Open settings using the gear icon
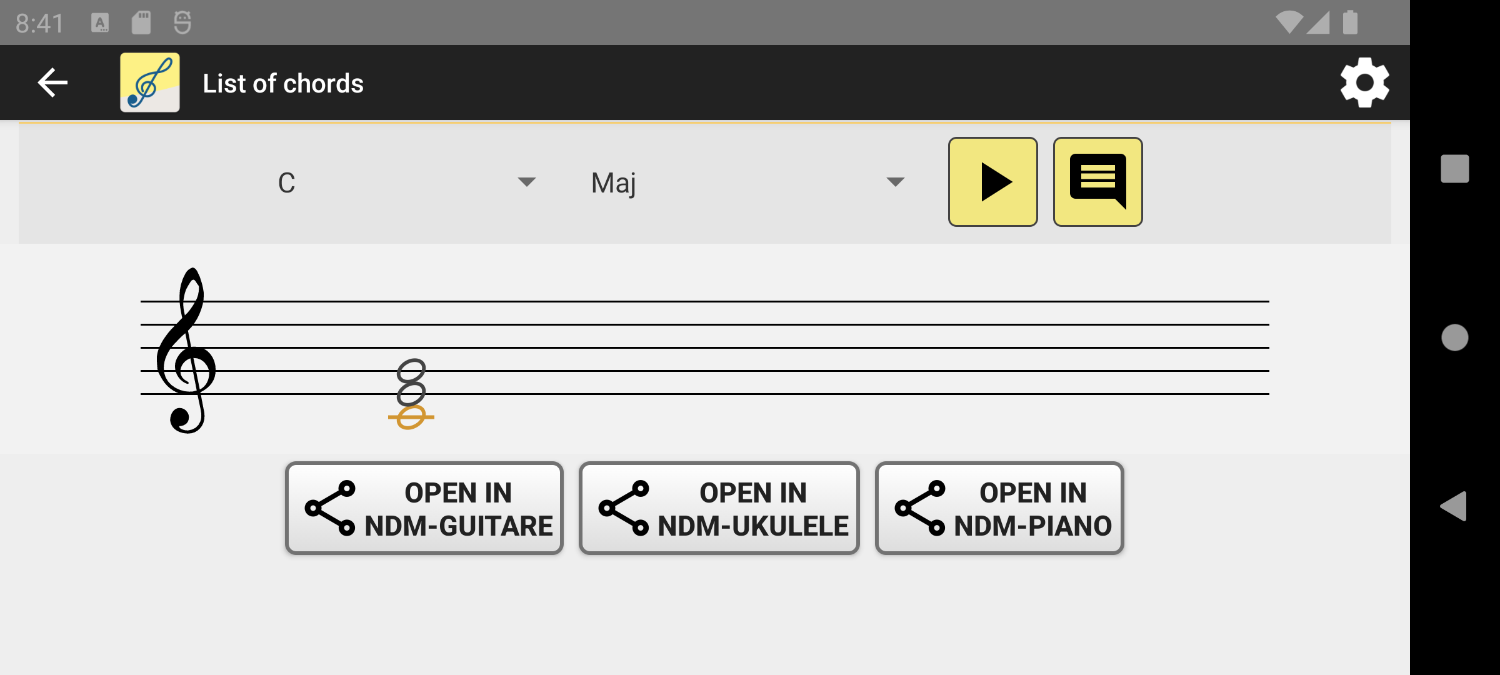This screenshot has height=675, width=1500. click(x=1364, y=82)
